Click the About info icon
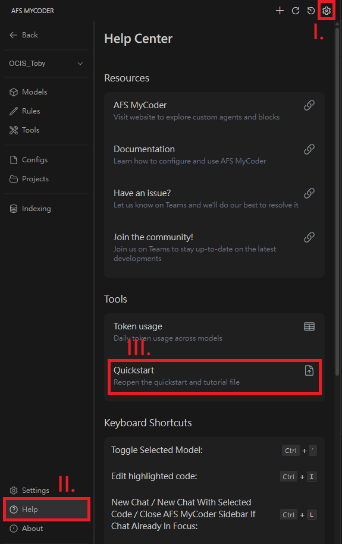The width and height of the screenshot is (342, 544). [x=14, y=529]
